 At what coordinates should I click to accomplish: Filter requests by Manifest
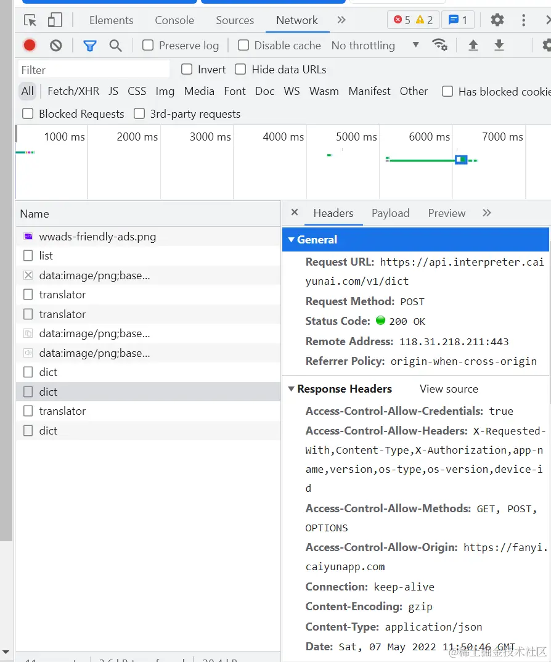369,91
